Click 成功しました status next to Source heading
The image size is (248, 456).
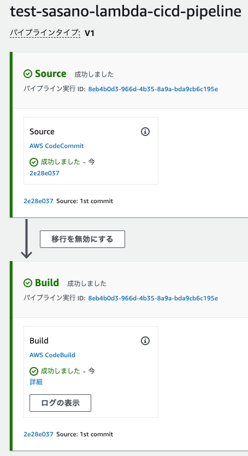coord(94,74)
